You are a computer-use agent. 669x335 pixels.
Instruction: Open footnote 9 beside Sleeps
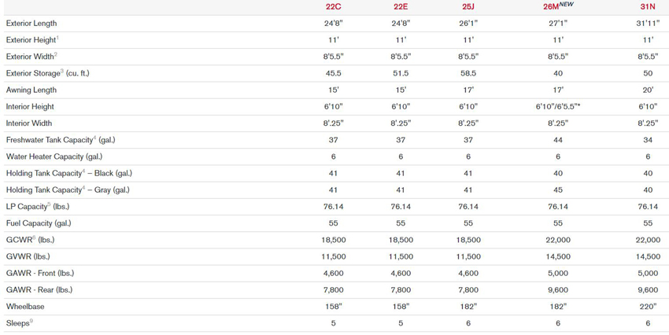[x=31, y=321]
